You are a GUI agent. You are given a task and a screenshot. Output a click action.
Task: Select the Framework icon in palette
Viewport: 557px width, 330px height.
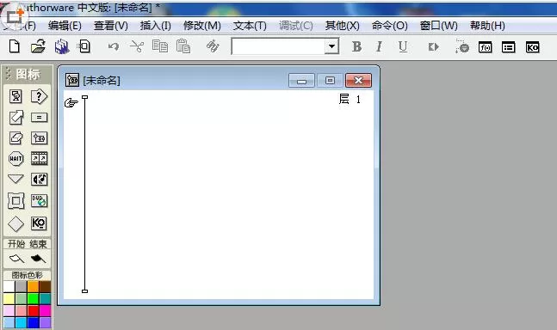pos(16,201)
